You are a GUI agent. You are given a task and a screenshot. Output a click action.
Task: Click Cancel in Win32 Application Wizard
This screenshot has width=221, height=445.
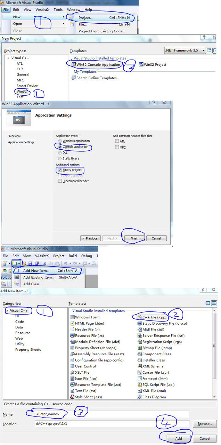(156, 238)
